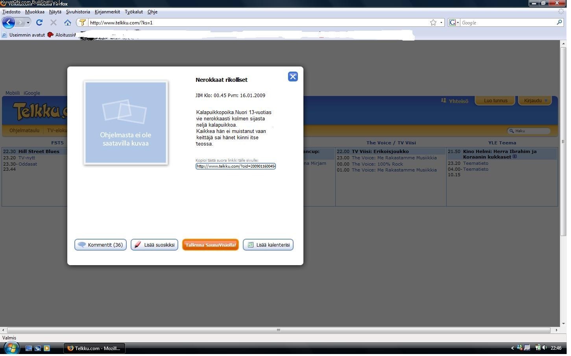Viewport: 571px width, 356px height.
Task: Focus the Google search field
Action: click(x=508, y=22)
